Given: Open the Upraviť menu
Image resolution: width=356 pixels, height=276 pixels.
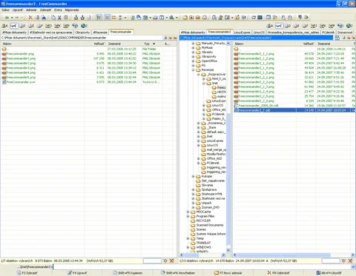Looking at the screenshot, I should click(18, 10).
